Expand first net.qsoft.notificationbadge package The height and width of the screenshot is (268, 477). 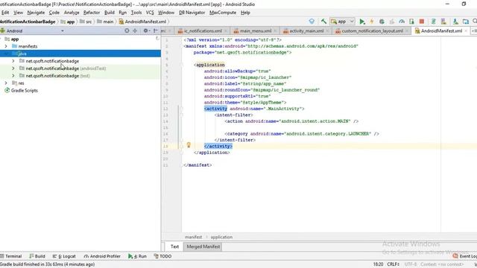(13, 61)
